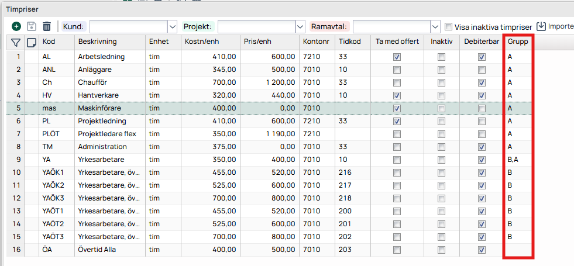The height and width of the screenshot is (266, 574).
Task: Open the Kund dropdown list
Action: tap(172, 26)
